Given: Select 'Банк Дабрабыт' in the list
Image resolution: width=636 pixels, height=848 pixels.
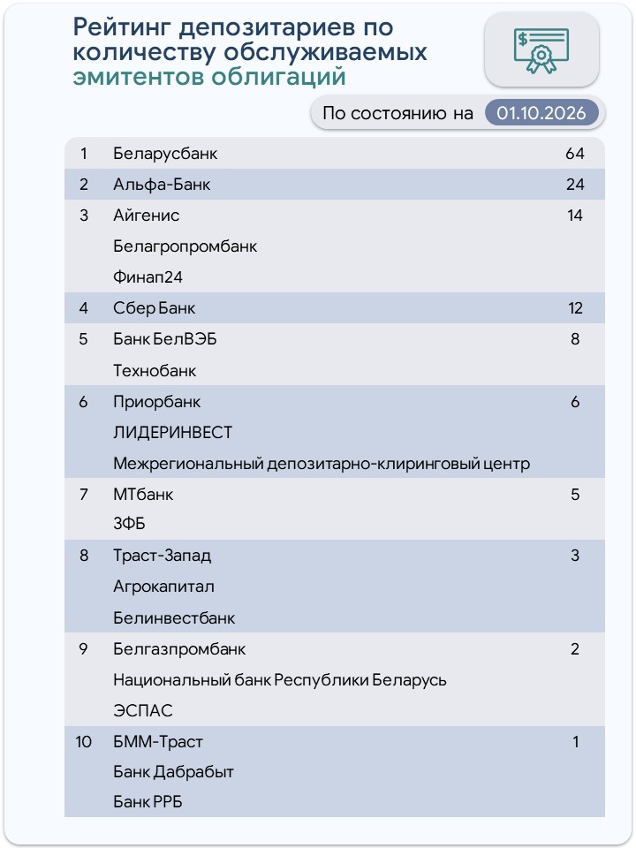Looking at the screenshot, I should 173,772.
